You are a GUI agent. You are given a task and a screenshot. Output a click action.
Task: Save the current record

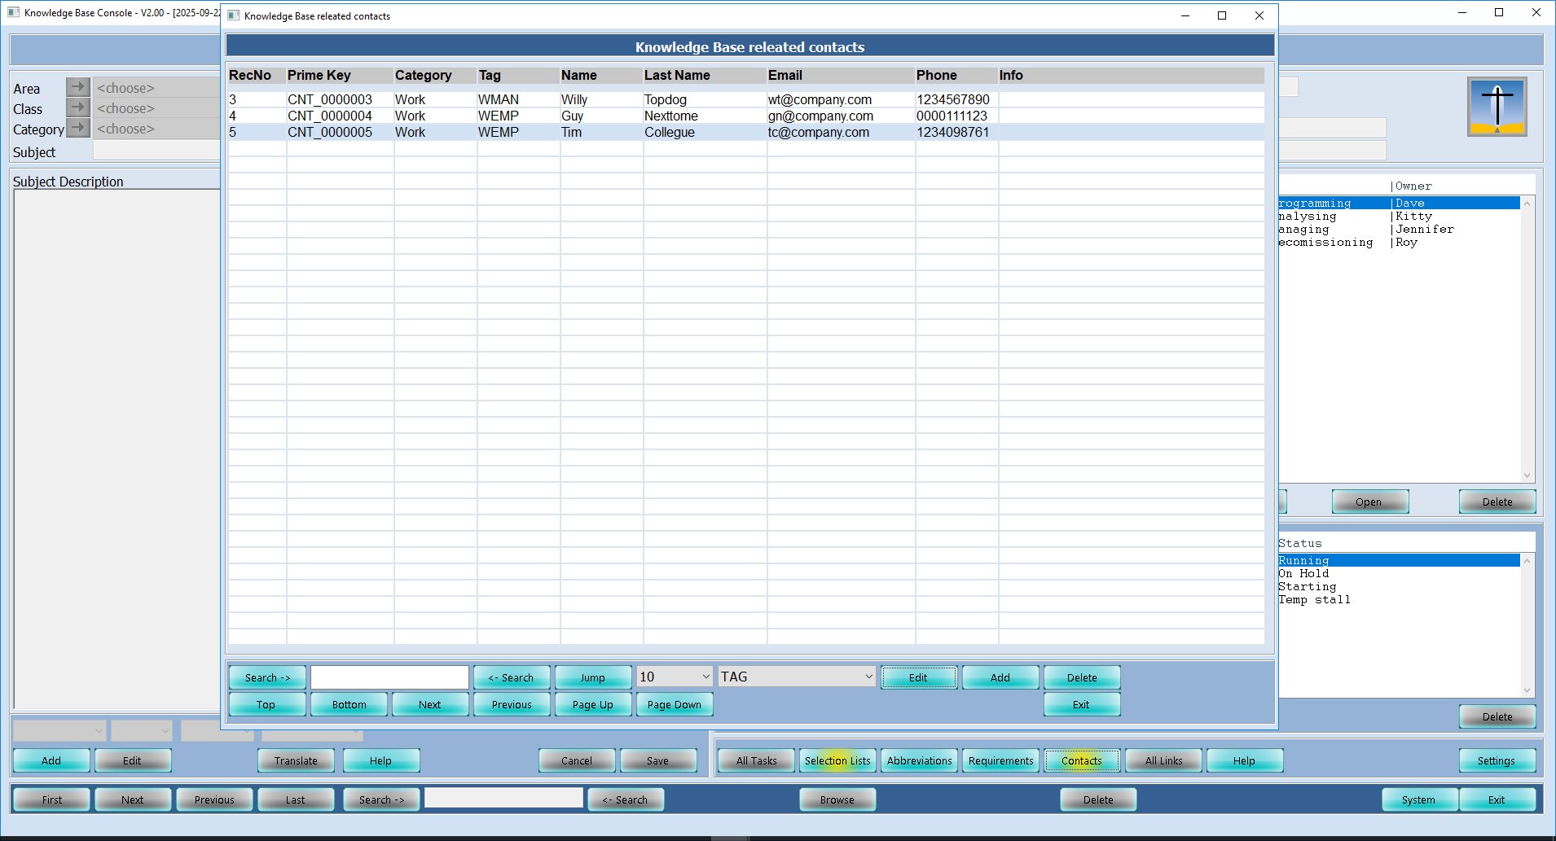(x=657, y=760)
